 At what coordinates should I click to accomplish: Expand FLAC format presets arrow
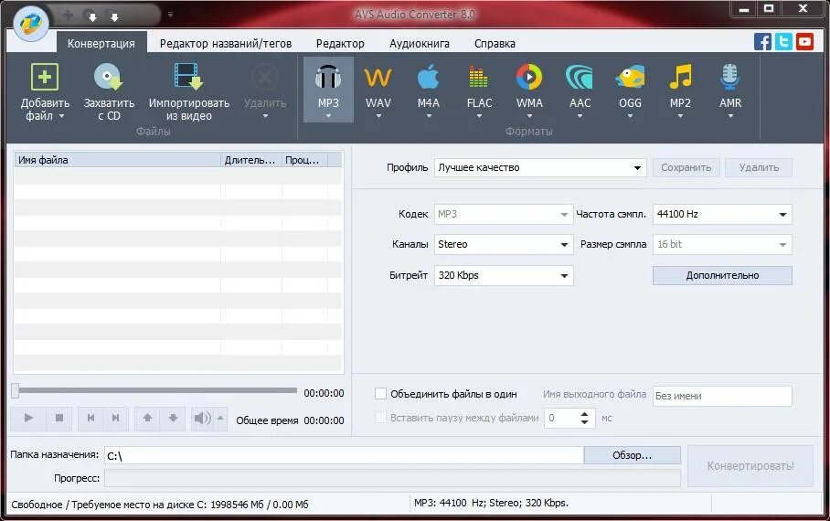tap(479, 116)
